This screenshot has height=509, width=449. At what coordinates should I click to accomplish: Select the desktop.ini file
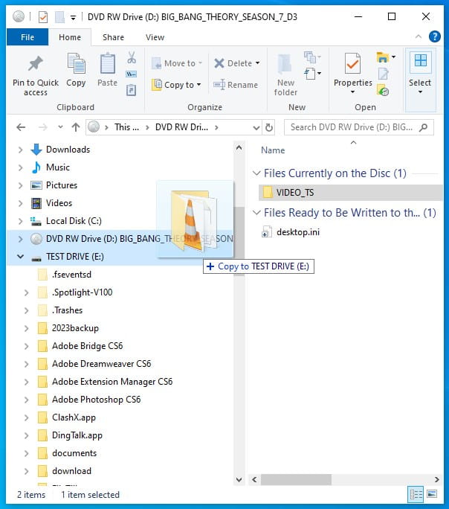[x=297, y=232]
